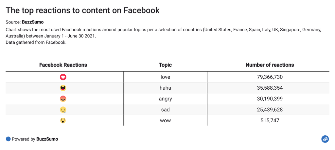The image size is (335, 150).
Task: Select the angry topic cell
Action: 165,99
